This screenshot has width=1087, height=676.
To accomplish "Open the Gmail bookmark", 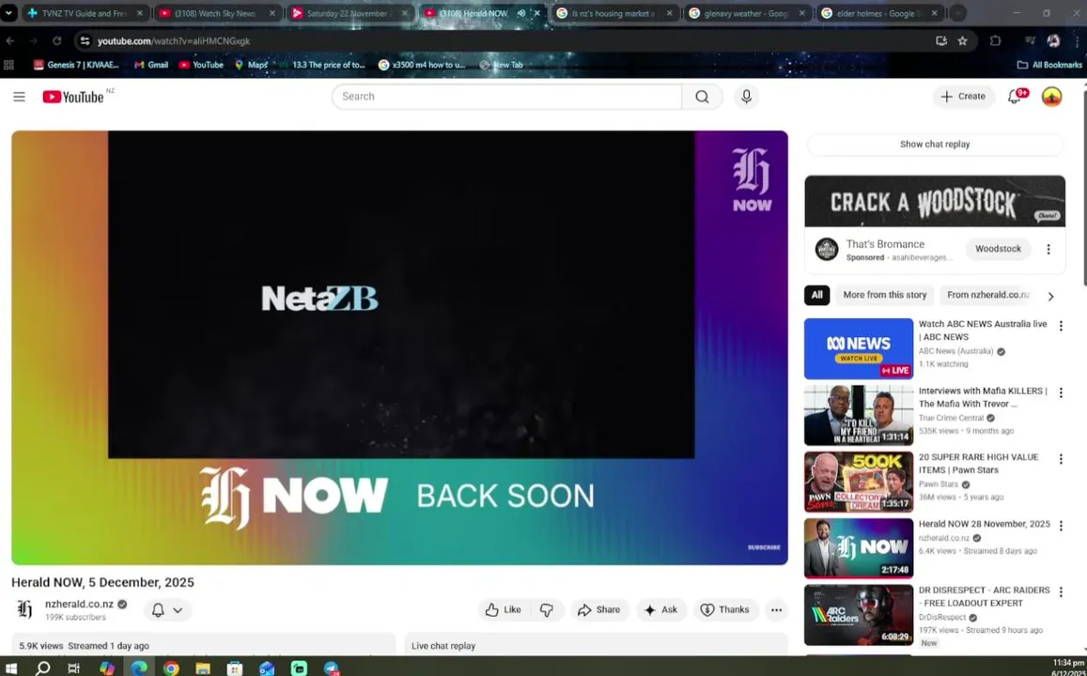I will click(x=151, y=65).
